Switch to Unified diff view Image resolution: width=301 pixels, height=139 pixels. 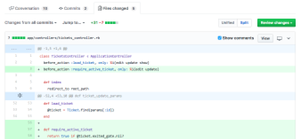(x=228, y=23)
